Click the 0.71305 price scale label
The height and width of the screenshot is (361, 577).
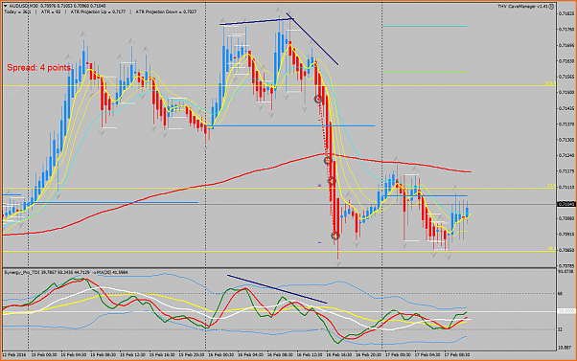point(566,140)
